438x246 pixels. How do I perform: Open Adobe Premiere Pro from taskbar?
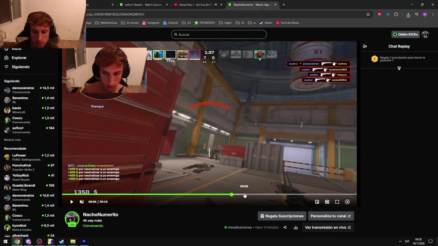[84, 242]
